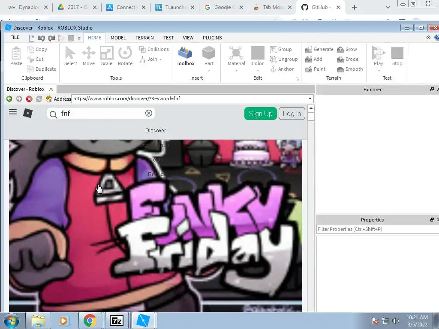Click the Group button
The height and width of the screenshot is (329, 439).
pyautogui.click(x=281, y=49)
